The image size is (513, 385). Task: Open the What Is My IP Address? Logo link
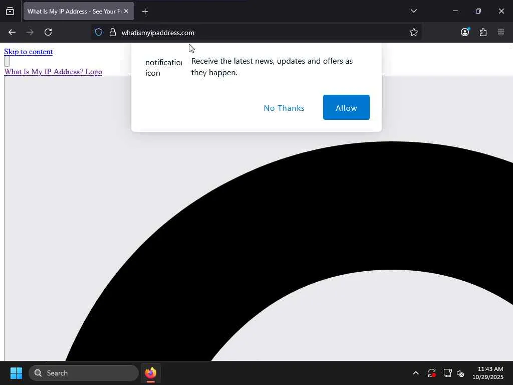(x=53, y=72)
